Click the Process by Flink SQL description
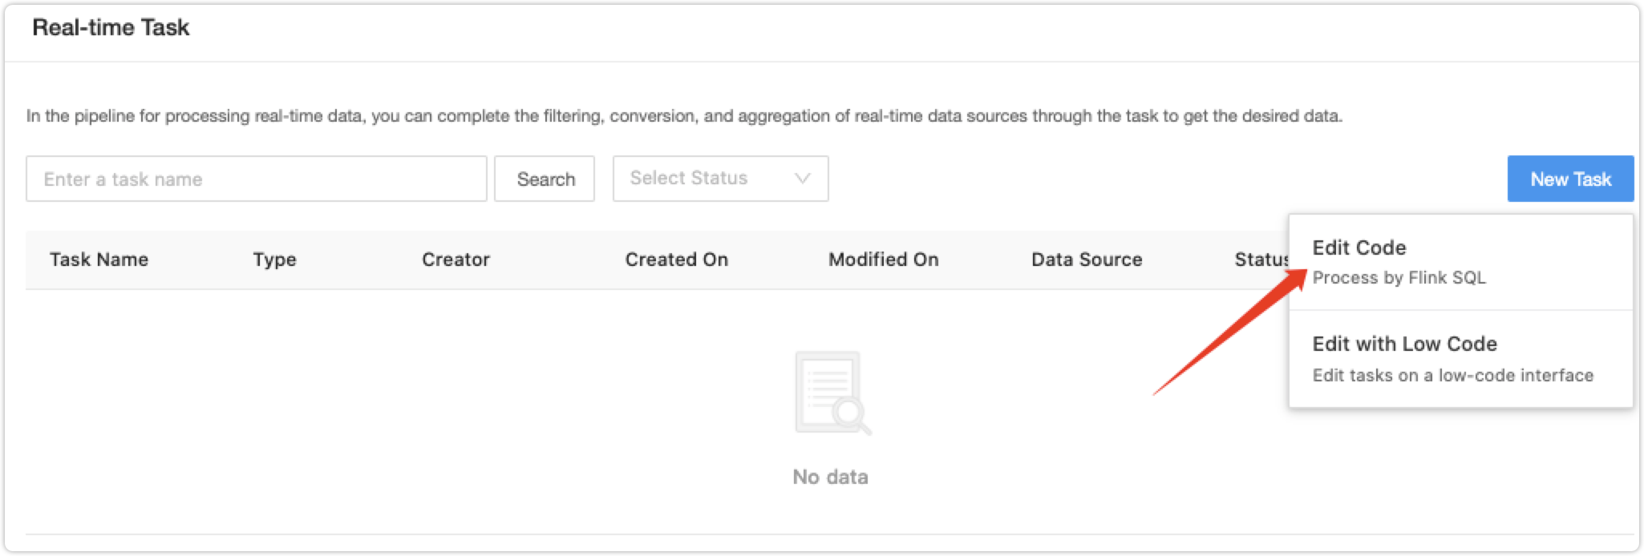The image size is (1644, 556). pos(1399,278)
